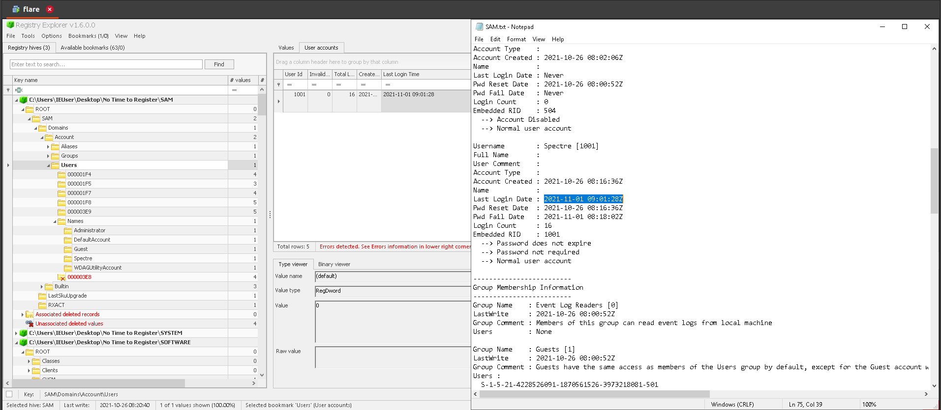941x410 pixels.
Task: Click the user accounts grid filter pin icon
Action: [278, 84]
